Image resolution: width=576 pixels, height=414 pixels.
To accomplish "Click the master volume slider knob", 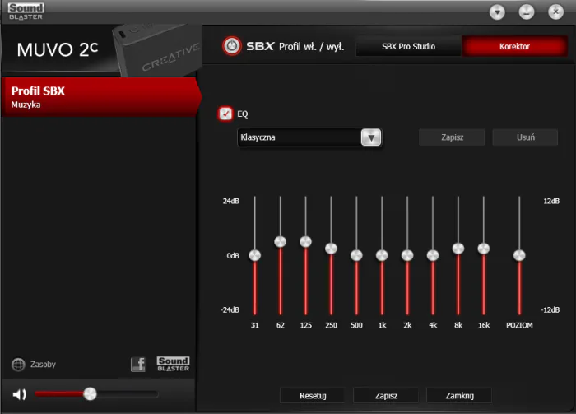I will pos(90,394).
